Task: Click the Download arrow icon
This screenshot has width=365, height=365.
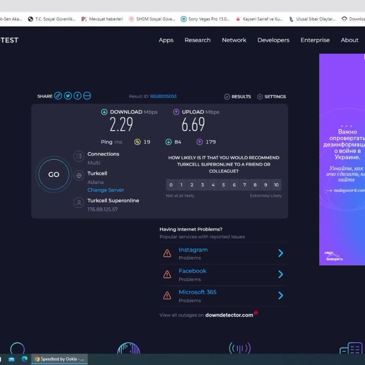Action: 104,112
